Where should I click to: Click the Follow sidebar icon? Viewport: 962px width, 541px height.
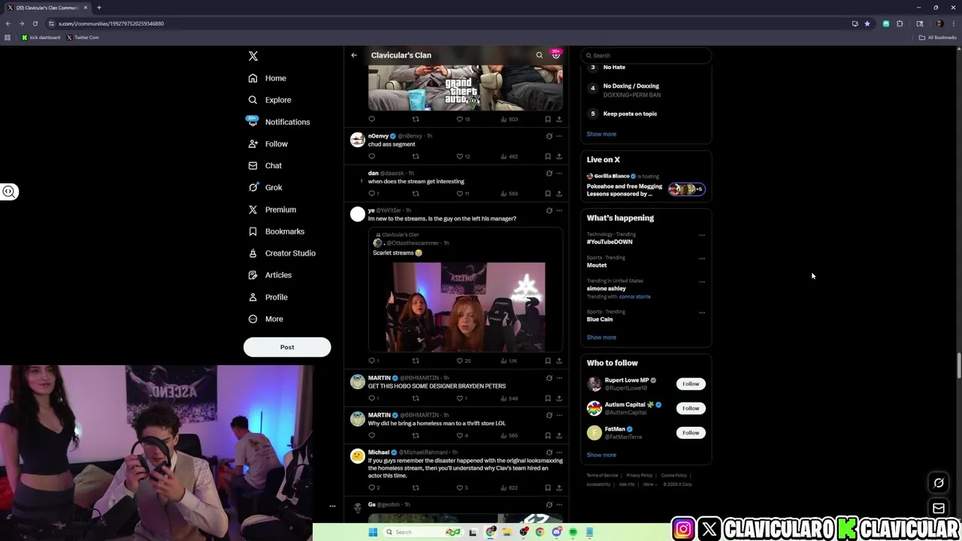click(253, 144)
